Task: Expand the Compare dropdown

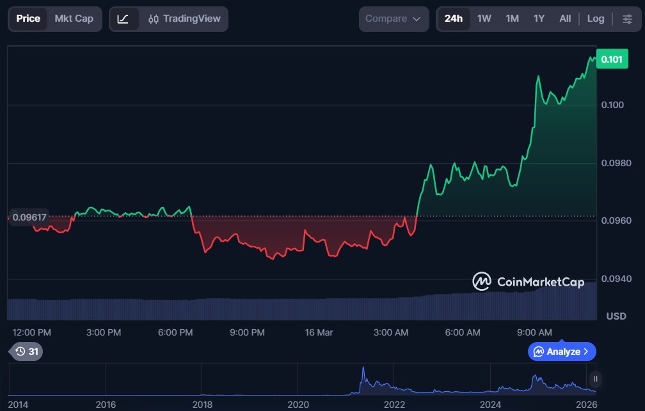Action: pos(393,19)
